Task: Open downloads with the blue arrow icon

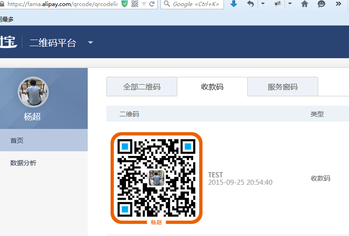Action: coord(233,4)
